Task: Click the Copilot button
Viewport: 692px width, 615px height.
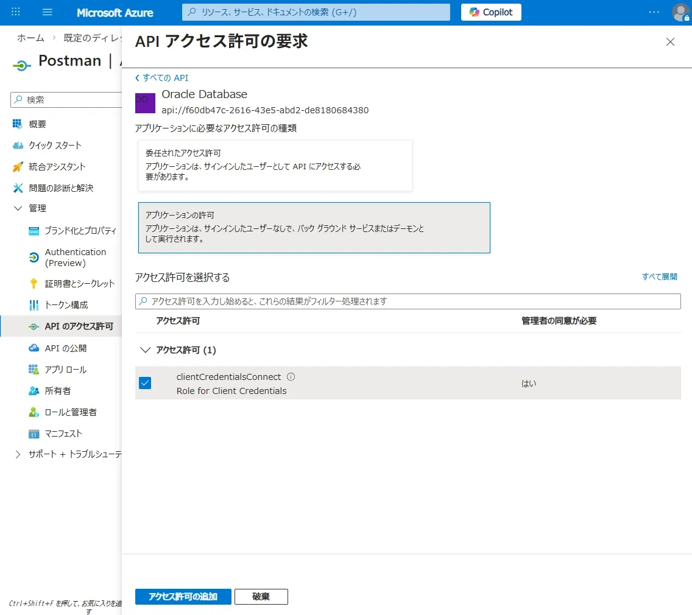Action: pos(491,12)
